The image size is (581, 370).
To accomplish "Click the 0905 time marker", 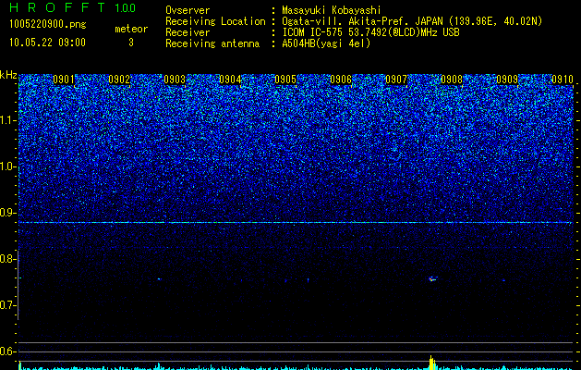I will (x=285, y=80).
